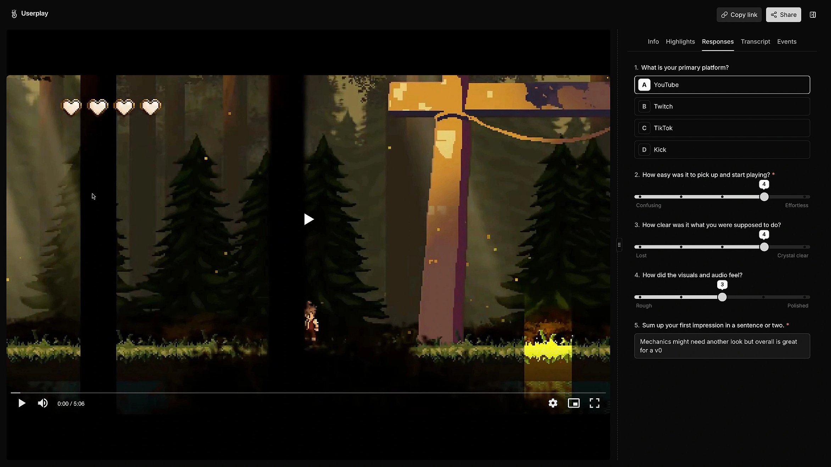Open video settings gear
This screenshot has width=831, height=467.
coord(553,403)
